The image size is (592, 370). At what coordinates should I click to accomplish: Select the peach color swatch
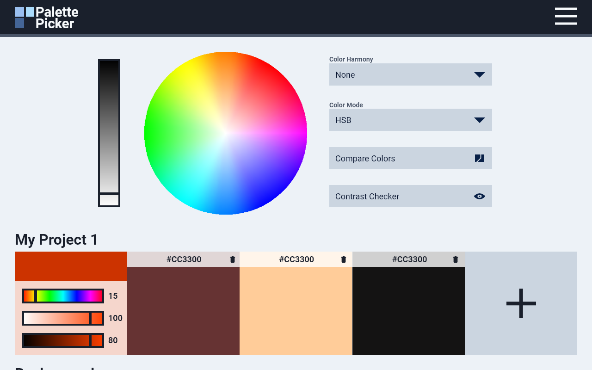click(x=296, y=311)
